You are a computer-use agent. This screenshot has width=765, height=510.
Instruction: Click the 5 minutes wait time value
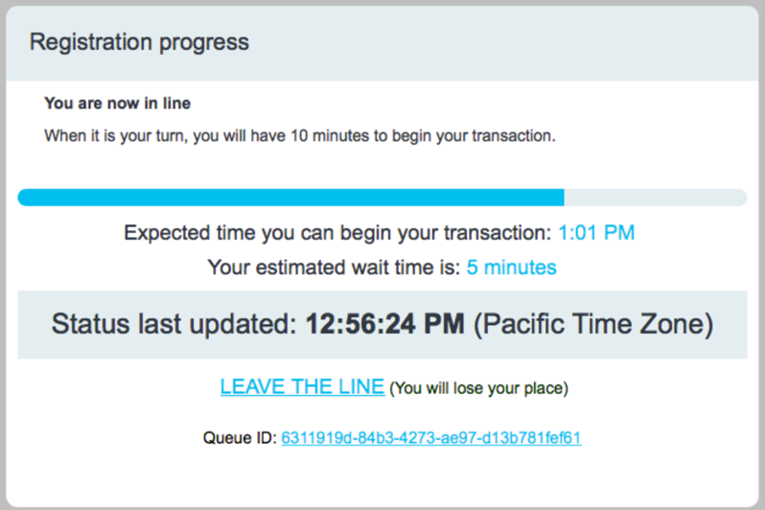click(x=511, y=267)
